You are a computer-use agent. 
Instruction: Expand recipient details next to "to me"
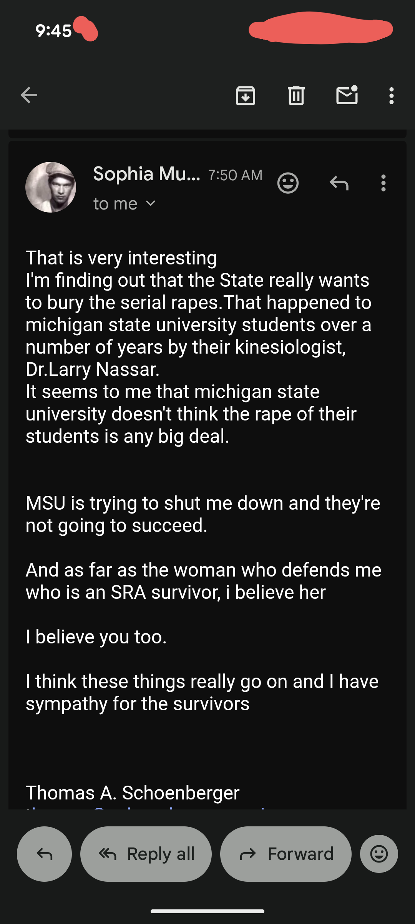coord(151,204)
